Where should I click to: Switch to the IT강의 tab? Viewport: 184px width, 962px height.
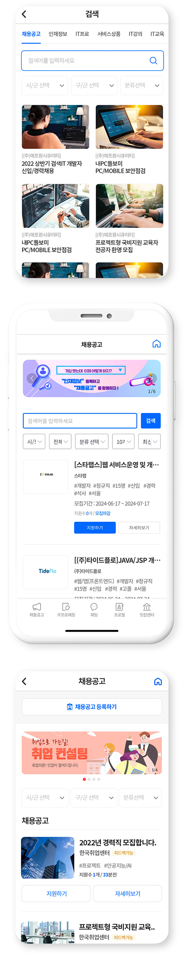[135, 34]
